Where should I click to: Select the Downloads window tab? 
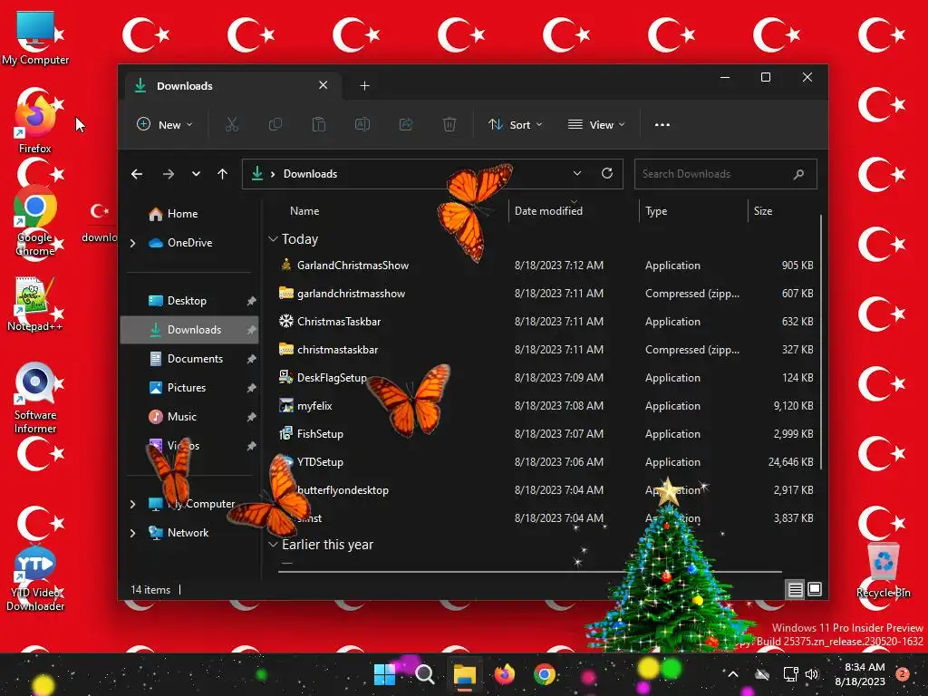[234, 86]
